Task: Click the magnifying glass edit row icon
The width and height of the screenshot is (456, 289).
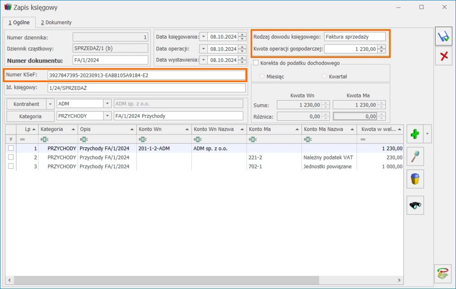Action: pyautogui.click(x=415, y=157)
